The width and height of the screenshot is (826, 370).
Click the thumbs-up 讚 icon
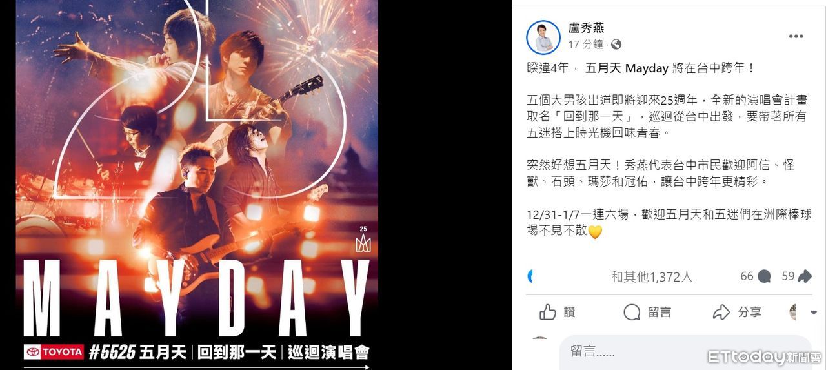pos(548,313)
